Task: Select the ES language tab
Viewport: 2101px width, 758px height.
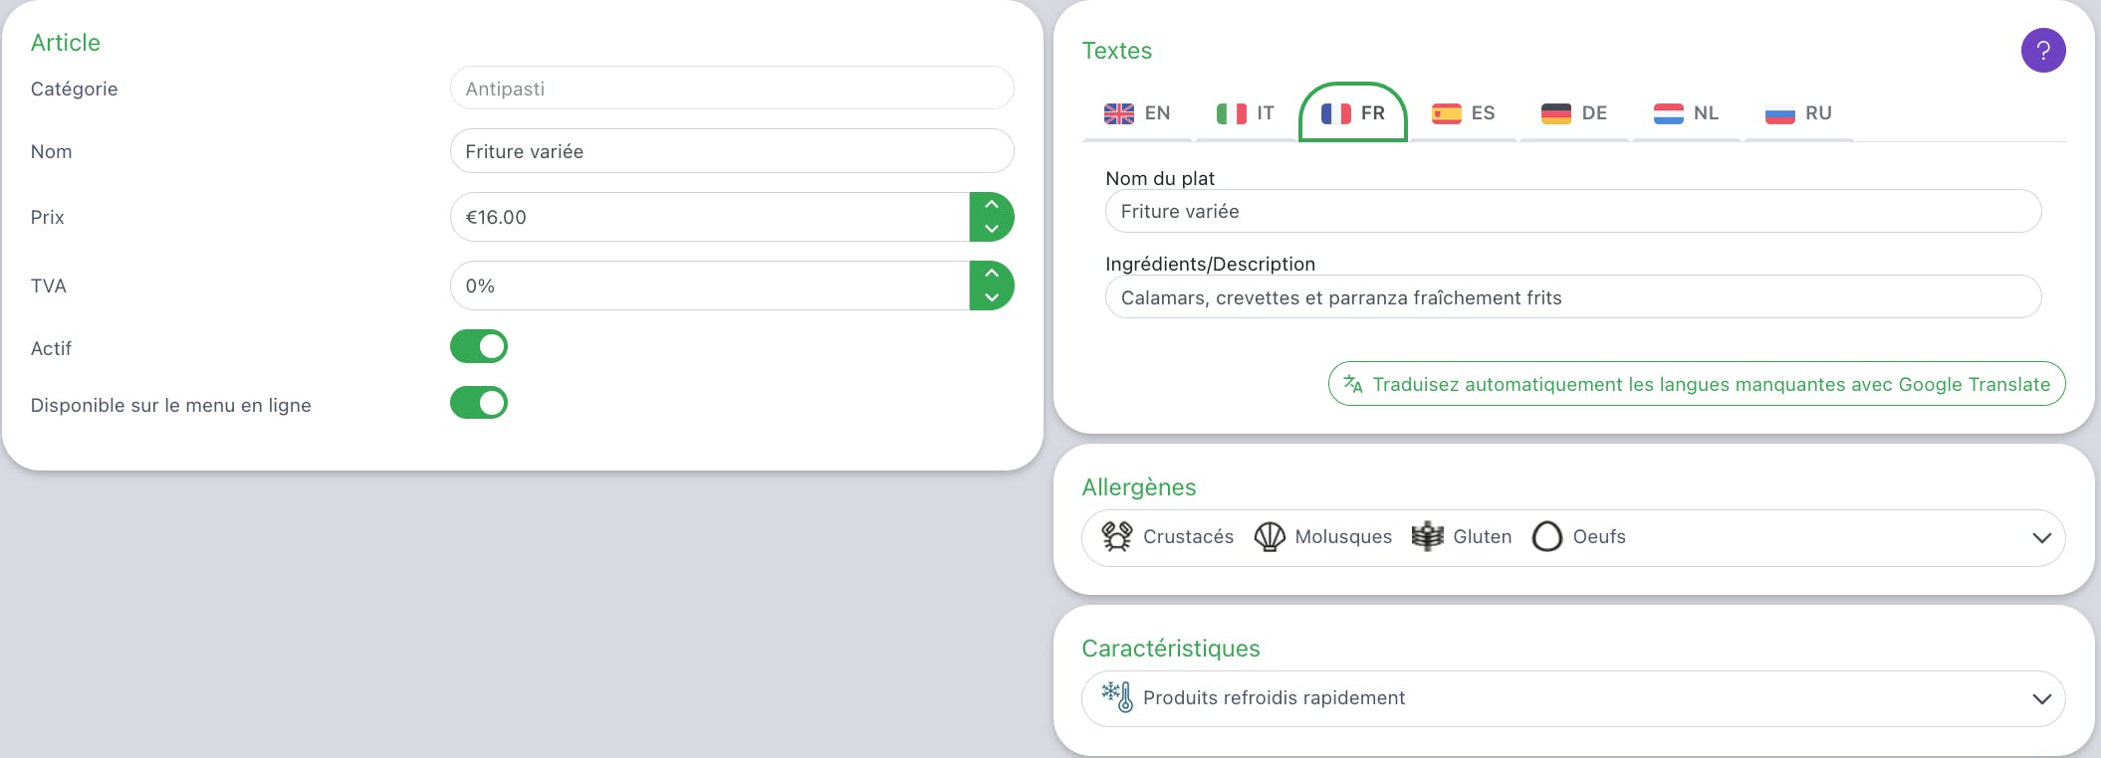Action: (x=1464, y=113)
